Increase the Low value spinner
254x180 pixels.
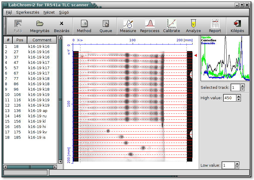click(x=237, y=164)
